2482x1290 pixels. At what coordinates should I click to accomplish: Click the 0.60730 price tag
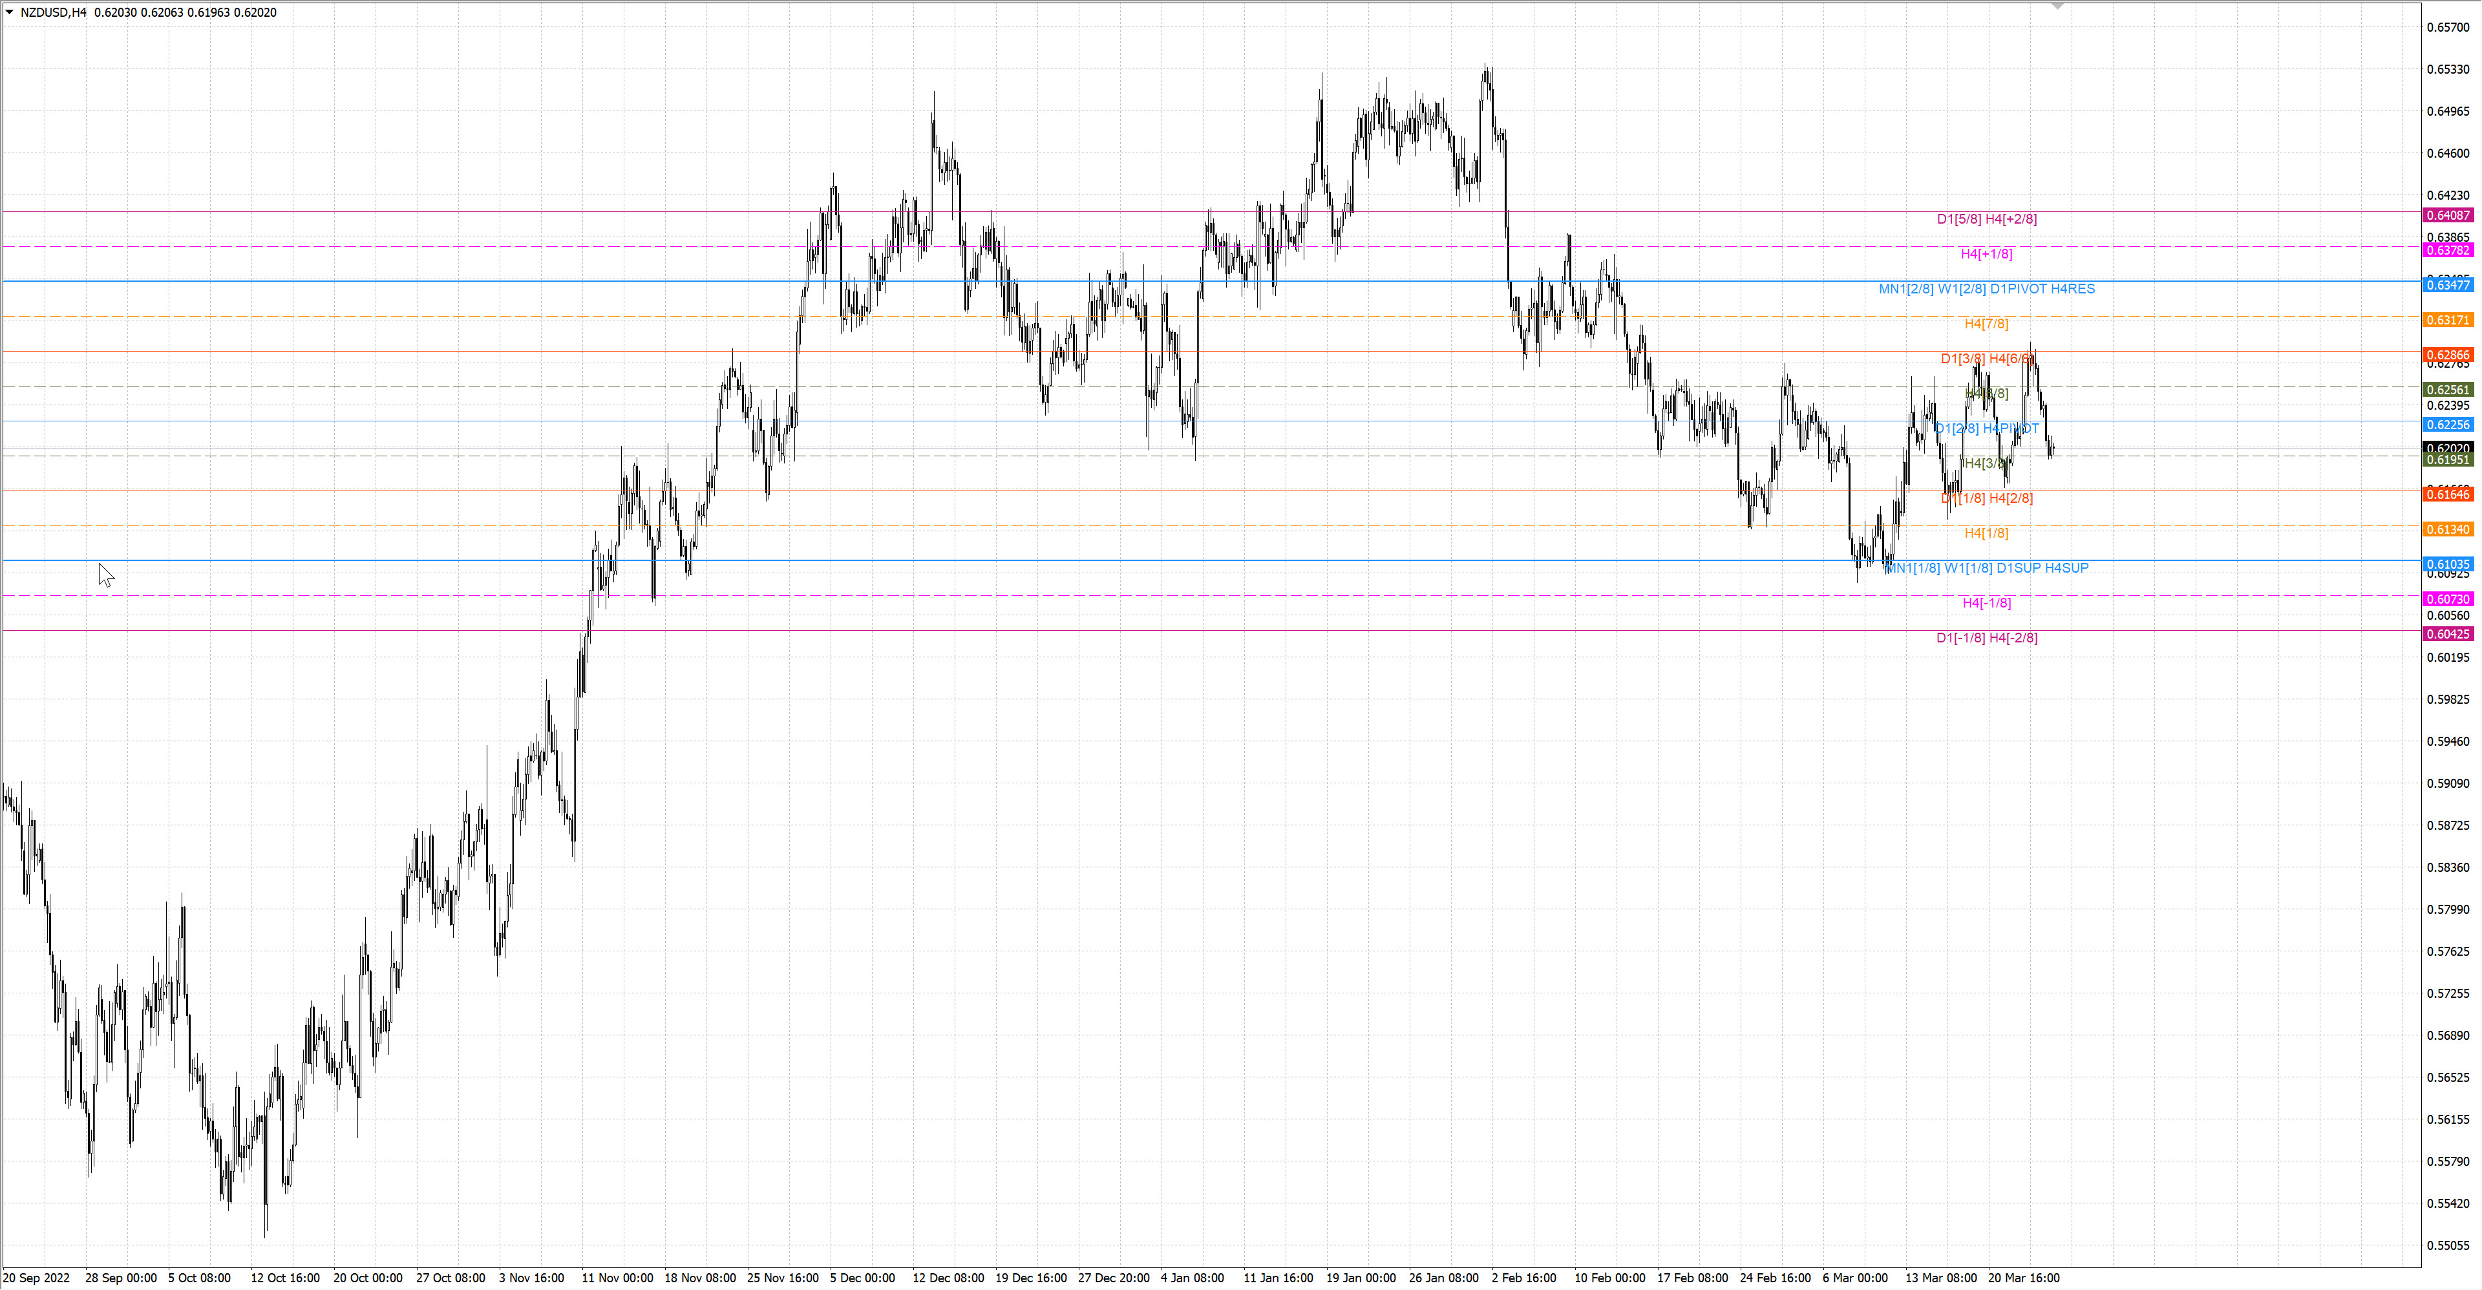pyautogui.click(x=2448, y=599)
